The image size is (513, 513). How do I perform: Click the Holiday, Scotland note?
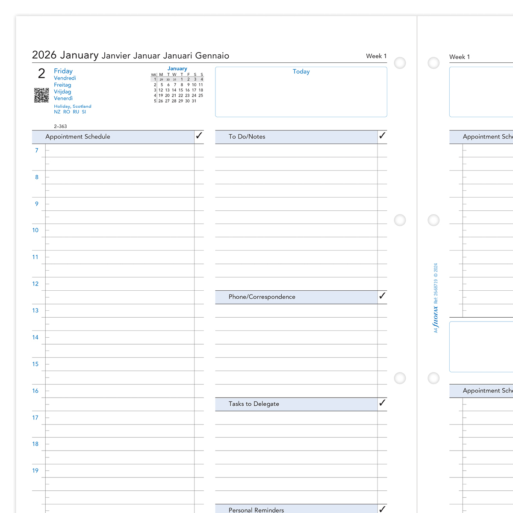72,106
